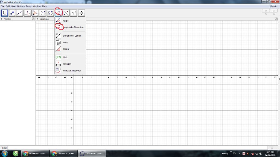Open the Window menu
The width and height of the screenshot is (280, 157).
(x=37, y=6)
